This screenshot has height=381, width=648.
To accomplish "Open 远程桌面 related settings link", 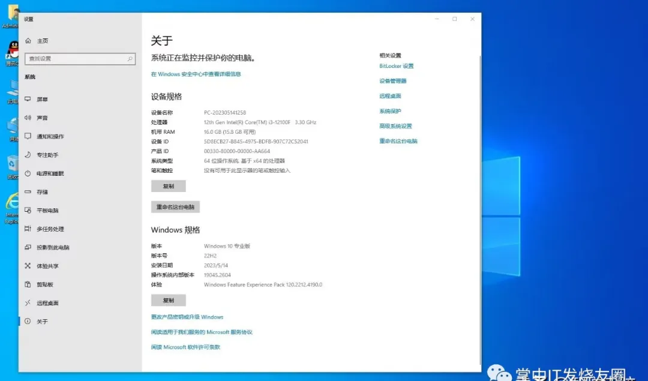I will (390, 96).
